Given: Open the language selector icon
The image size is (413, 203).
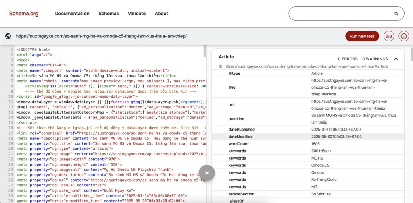Looking at the screenshot, I should click(x=389, y=36).
